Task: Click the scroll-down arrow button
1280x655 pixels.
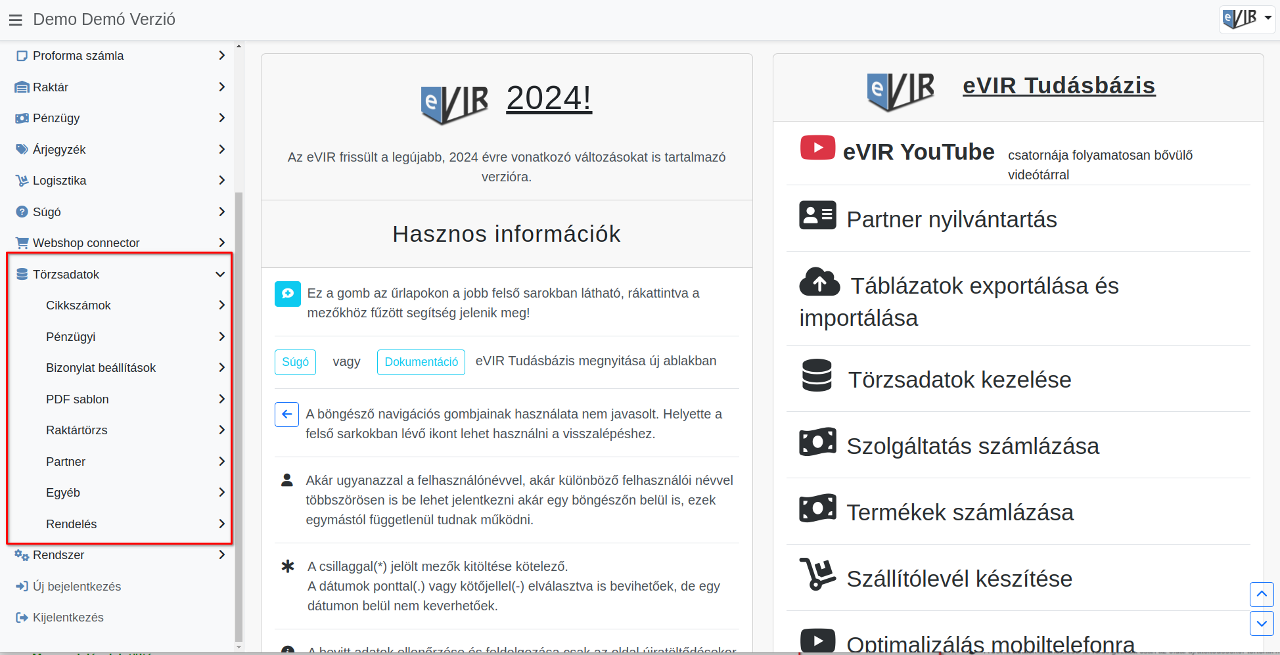Action: [1262, 623]
